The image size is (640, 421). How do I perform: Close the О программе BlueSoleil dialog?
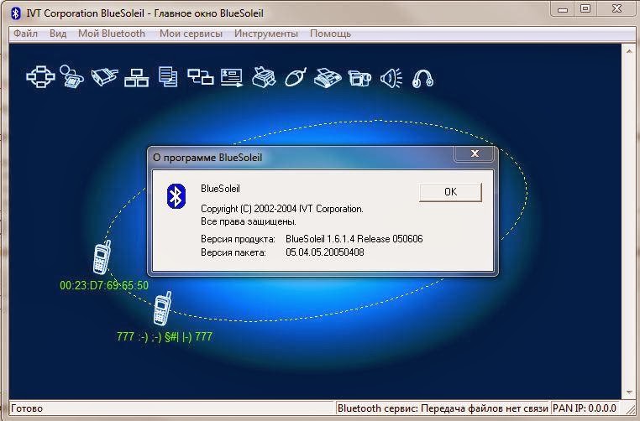click(475, 153)
